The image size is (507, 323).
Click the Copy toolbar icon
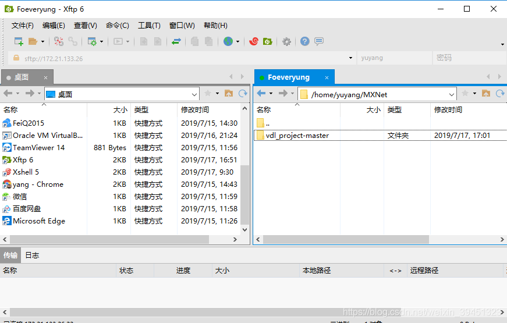tap(194, 41)
